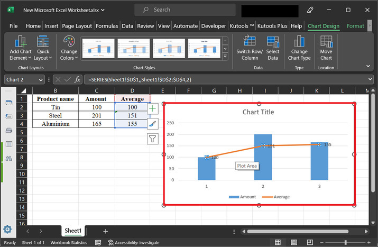Switch to the Format tab
This screenshot has width=378, height=247.
(x=355, y=26)
